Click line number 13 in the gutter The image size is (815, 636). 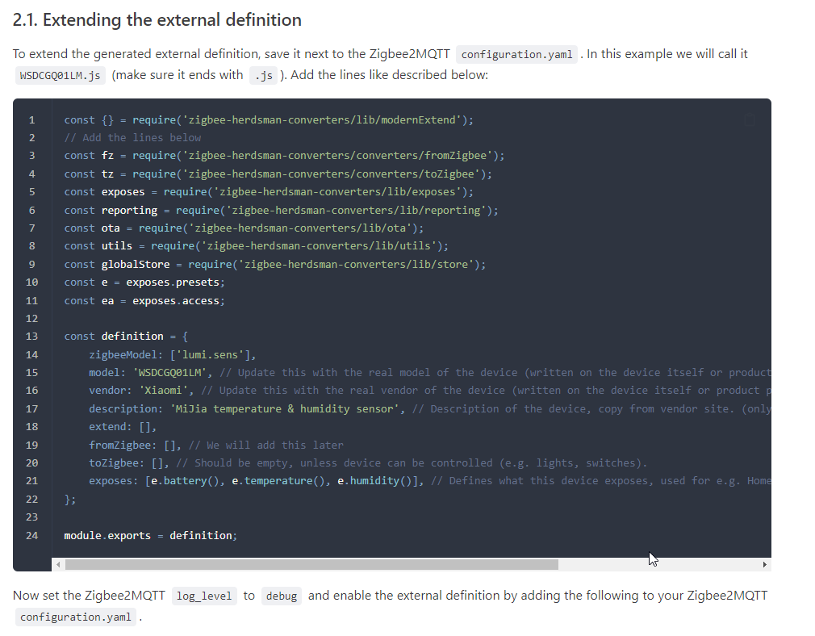(x=31, y=336)
